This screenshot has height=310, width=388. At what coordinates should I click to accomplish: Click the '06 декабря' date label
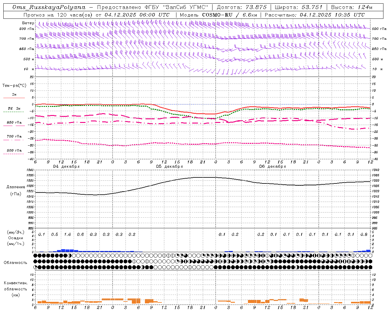pyautogui.click(x=273, y=167)
